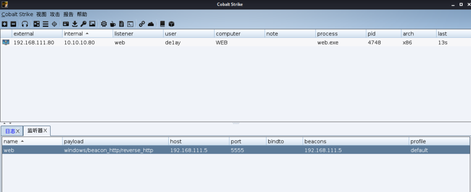Open scripted web delivery terminal icon

click(130, 24)
